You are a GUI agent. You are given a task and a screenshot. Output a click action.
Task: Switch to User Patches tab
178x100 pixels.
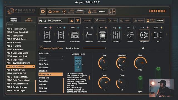29,20
